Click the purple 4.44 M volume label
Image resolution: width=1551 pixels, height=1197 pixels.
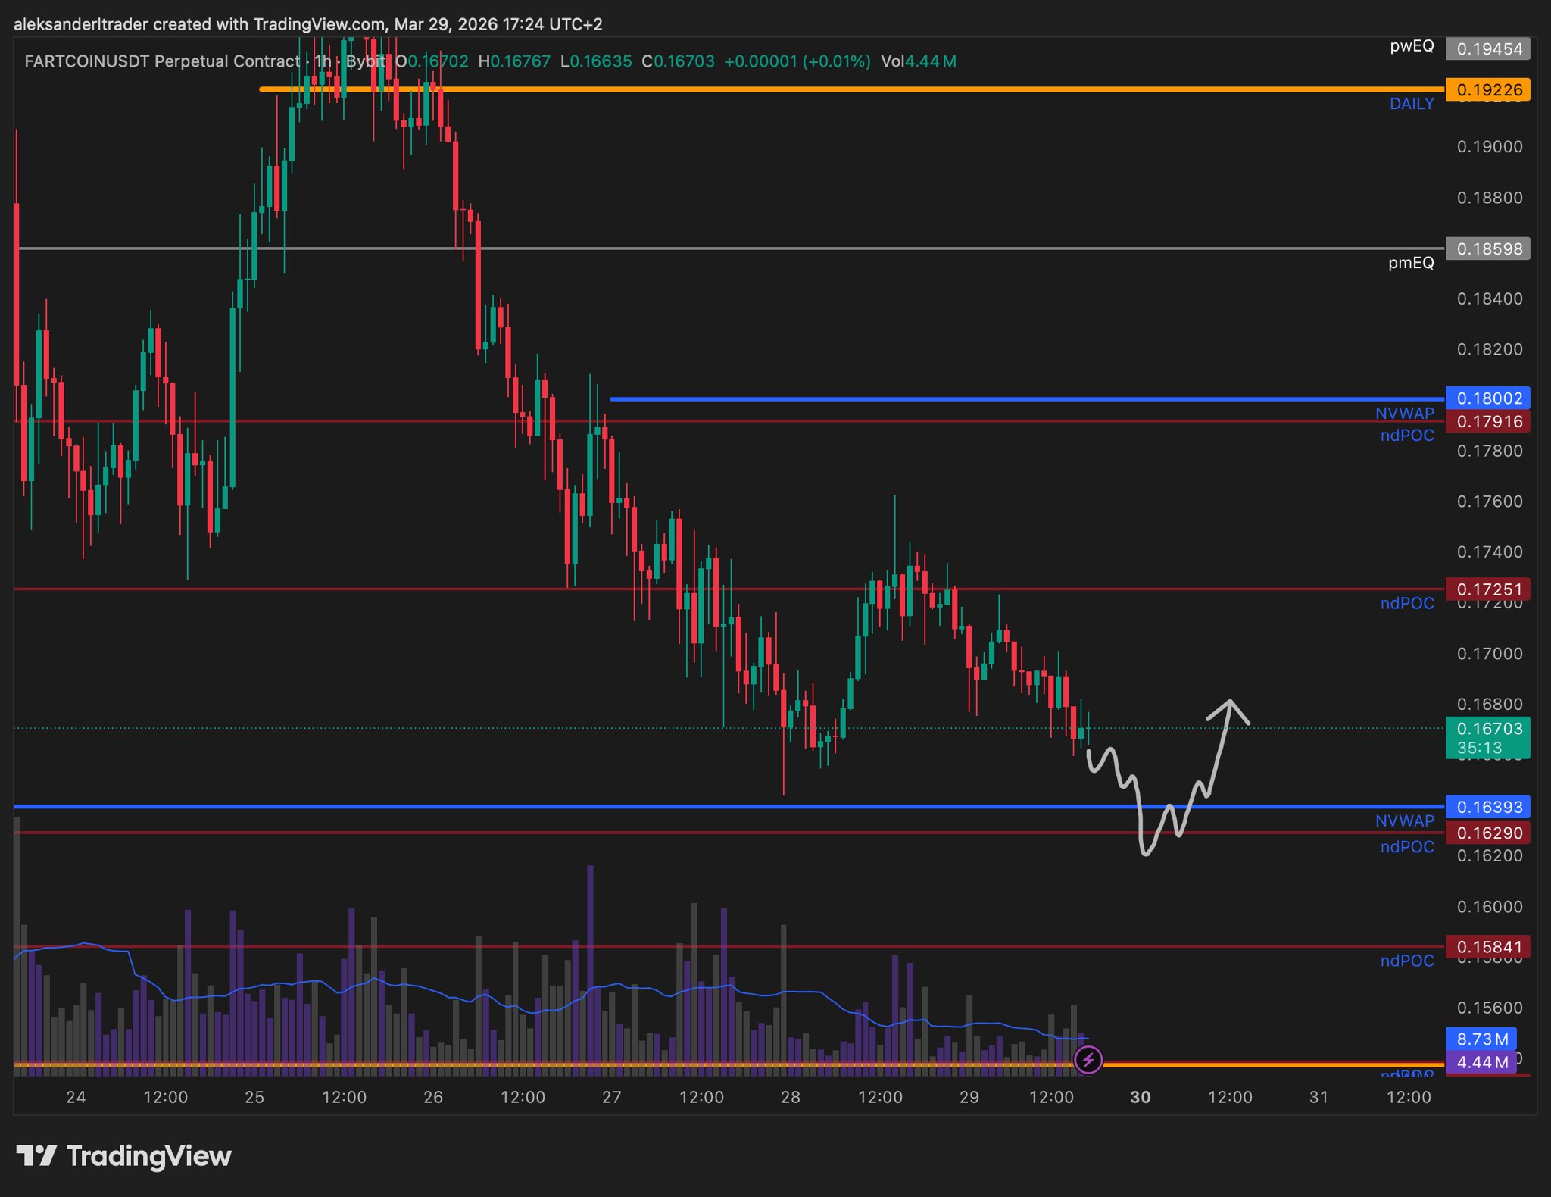tap(1482, 1062)
